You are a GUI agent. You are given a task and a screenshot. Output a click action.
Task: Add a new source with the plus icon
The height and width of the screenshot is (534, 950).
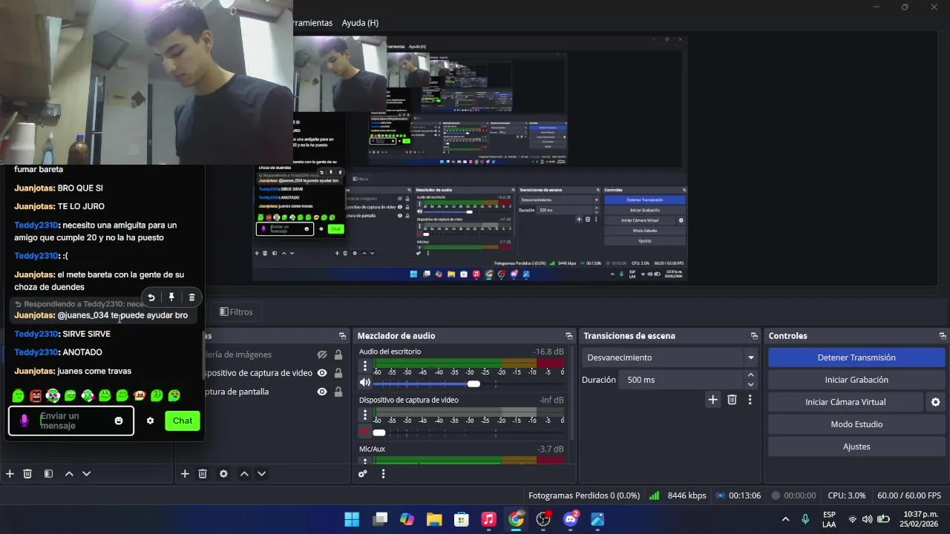185,473
